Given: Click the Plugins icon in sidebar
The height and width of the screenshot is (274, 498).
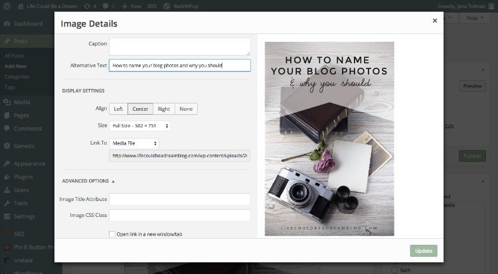Looking at the screenshot, I should pos(7,177).
